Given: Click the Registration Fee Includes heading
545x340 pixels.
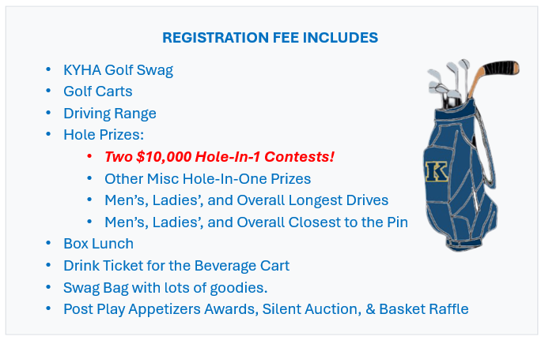Looking at the screenshot, I should click(x=270, y=37).
